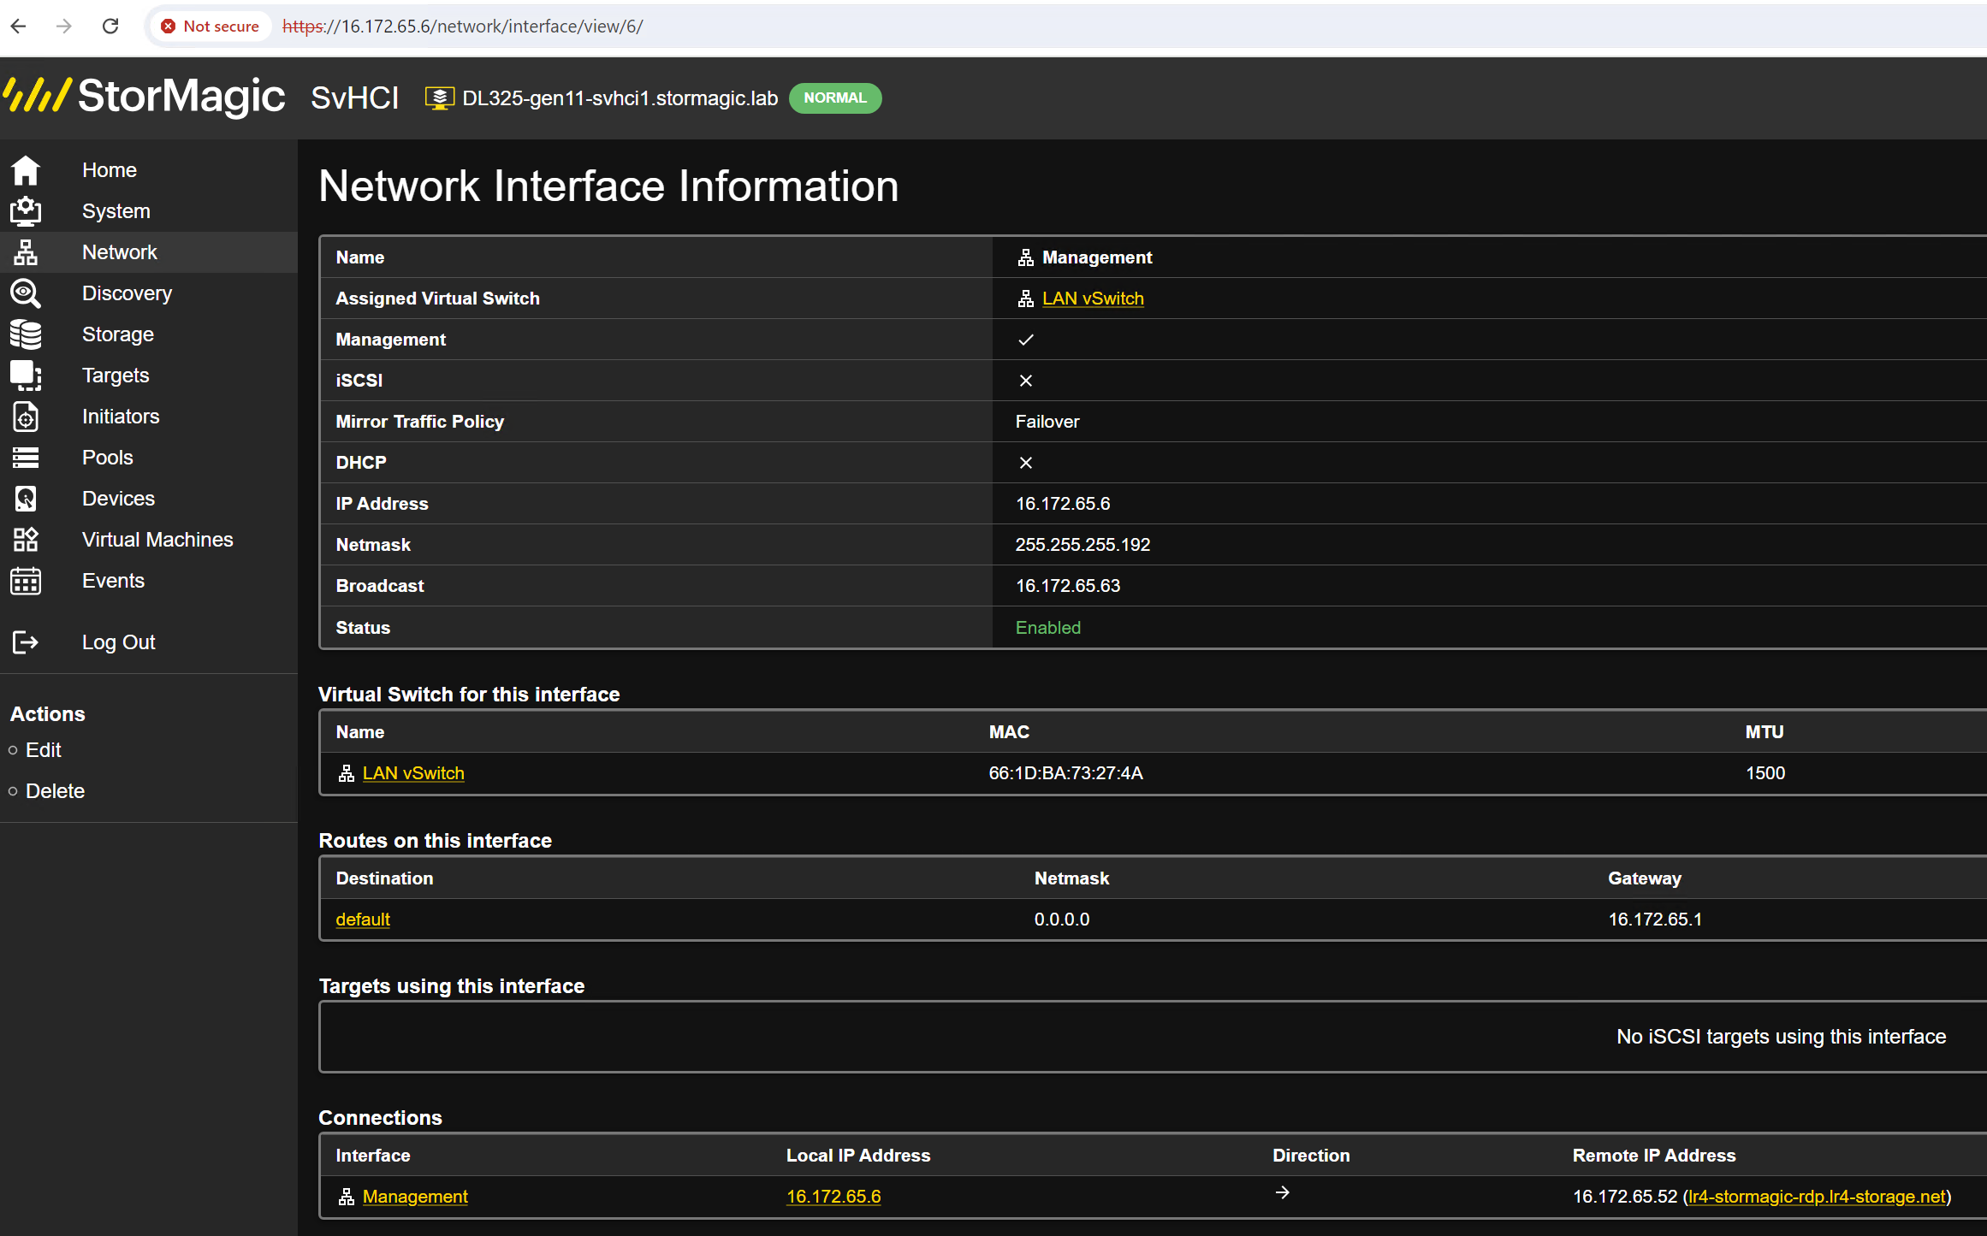Click the browser address bar URL
Image resolution: width=1987 pixels, height=1236 pixels.
(x=463, y=27)
